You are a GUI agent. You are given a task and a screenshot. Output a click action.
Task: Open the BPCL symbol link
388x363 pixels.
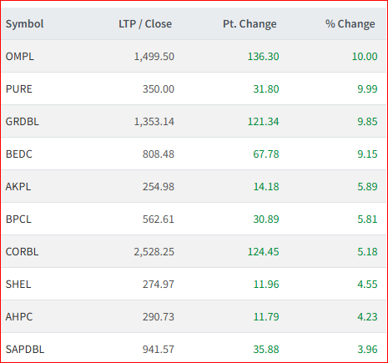18,219
